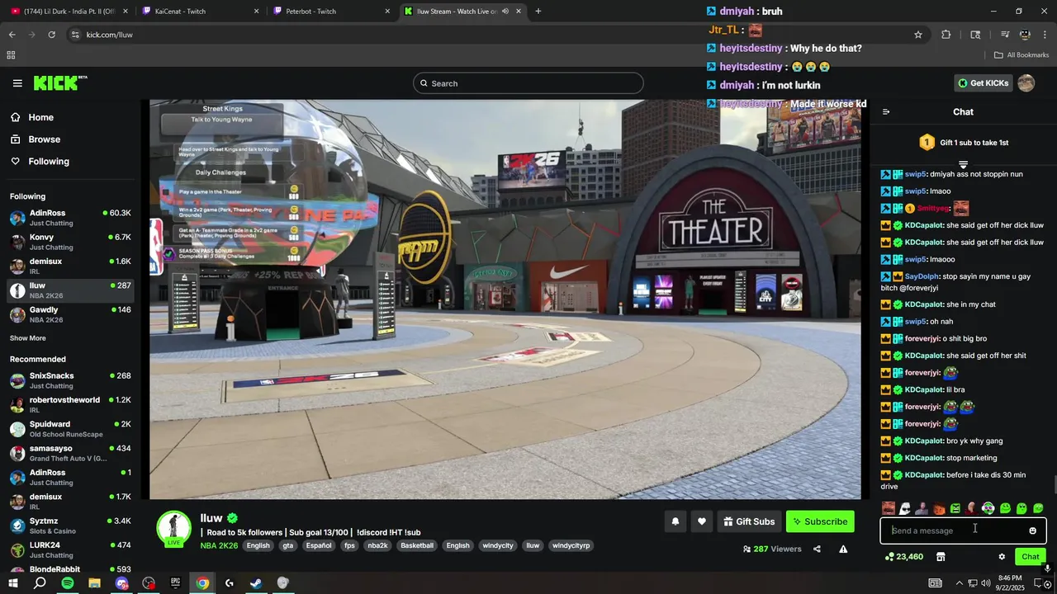Bookmark this page with the star
Viewport: 1057px width, 594px height.
tap(917, 35)
